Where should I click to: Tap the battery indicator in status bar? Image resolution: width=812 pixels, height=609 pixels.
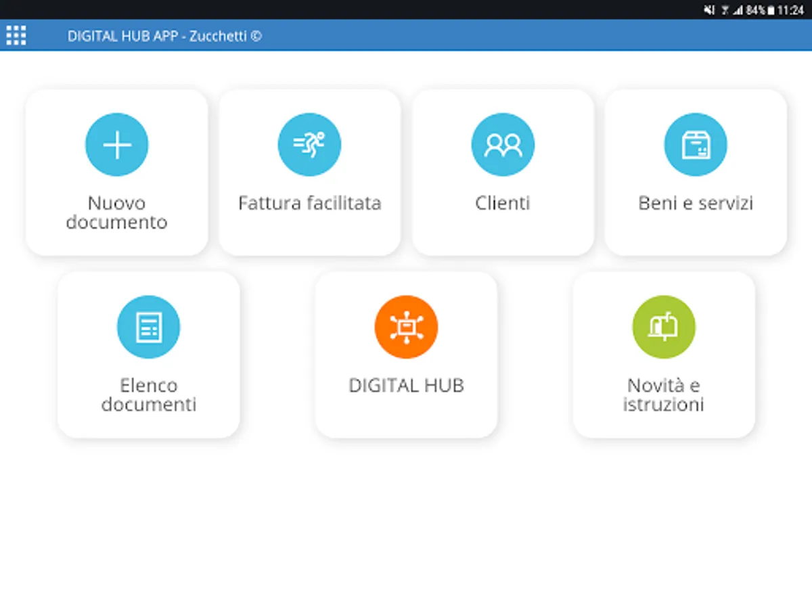(x=771, y=10)
